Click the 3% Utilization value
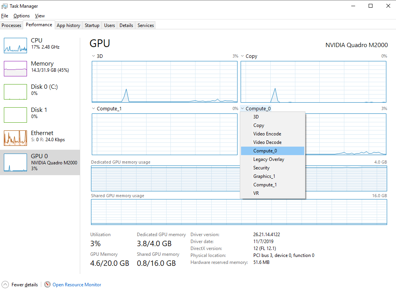 coord(96,244)
